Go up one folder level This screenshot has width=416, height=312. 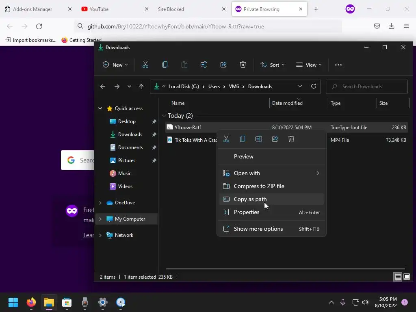[x=141, y=87]
